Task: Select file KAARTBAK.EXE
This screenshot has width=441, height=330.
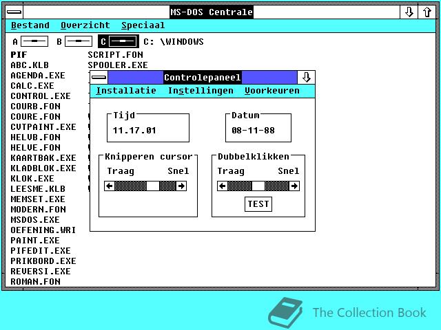Action: (43, 158)
